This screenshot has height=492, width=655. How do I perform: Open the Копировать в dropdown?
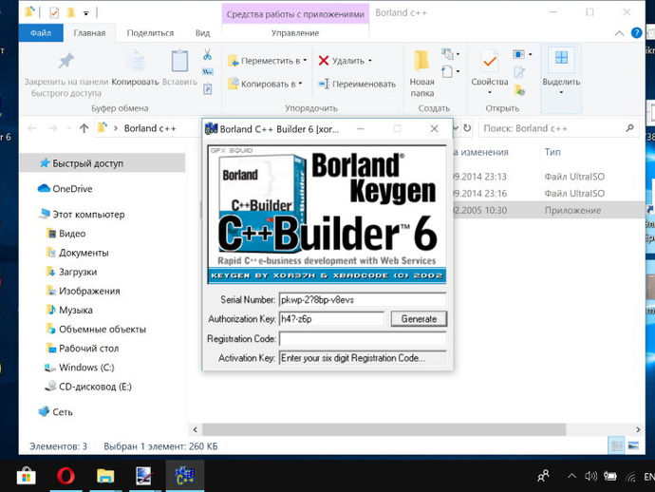click(x=265, y=84)
